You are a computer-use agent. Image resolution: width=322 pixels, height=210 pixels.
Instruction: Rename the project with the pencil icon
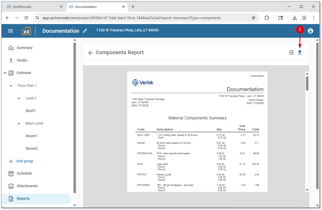click(84, 31)
